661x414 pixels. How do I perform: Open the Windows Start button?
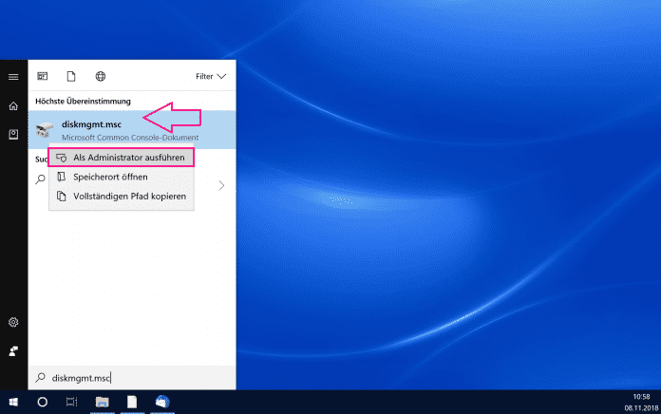13,402
